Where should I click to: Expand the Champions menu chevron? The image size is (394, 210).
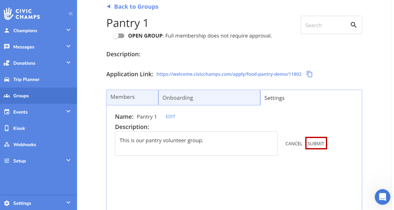point(68,30)
